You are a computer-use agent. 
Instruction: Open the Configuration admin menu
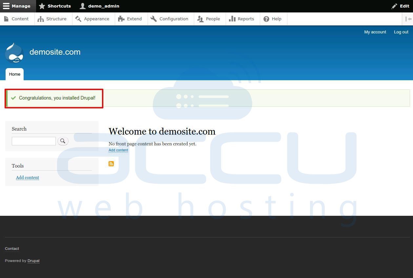170,19
